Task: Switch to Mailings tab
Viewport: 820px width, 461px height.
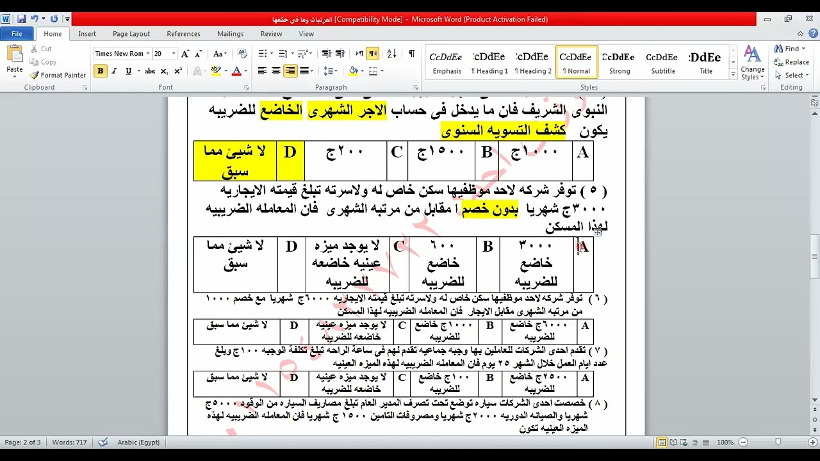Action: 231,34
